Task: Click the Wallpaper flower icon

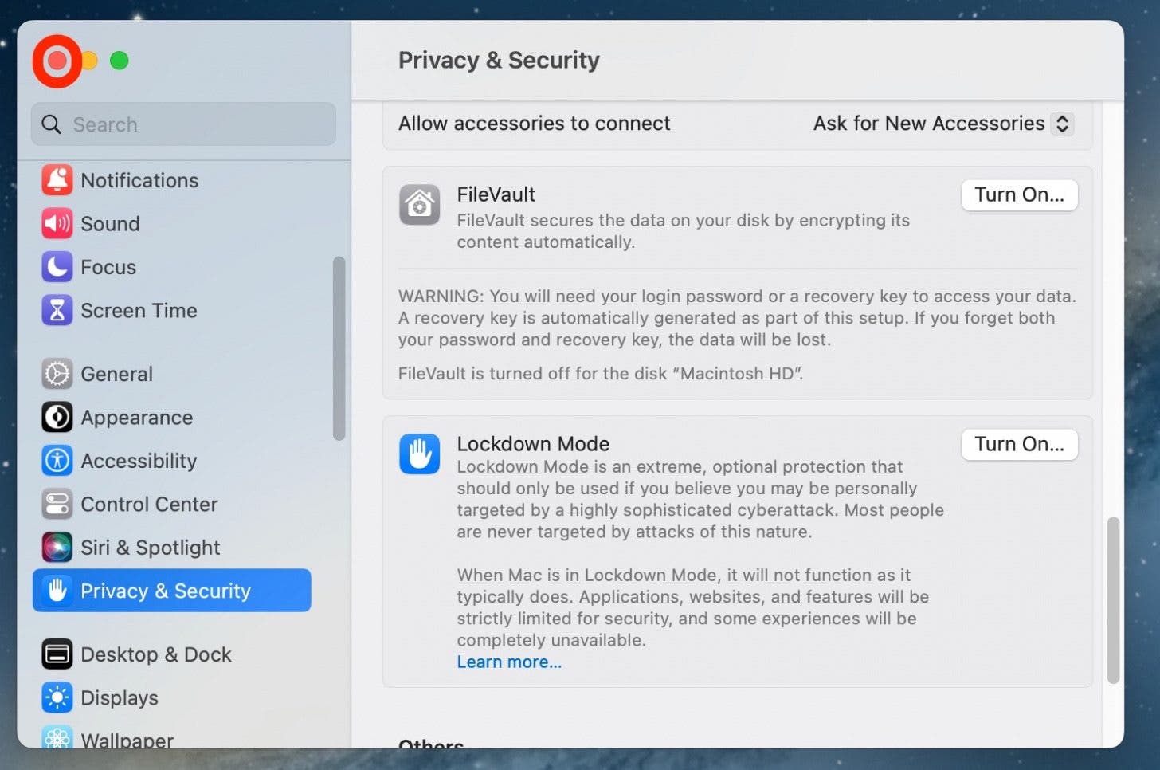Action: tap(57, 737)
